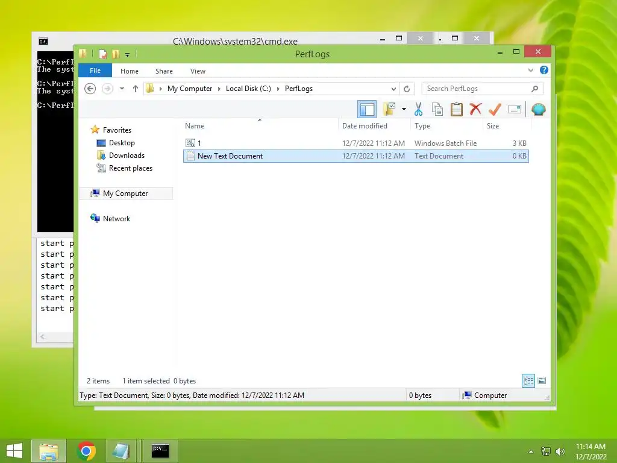Open the File menu tab

click(95, 71)
